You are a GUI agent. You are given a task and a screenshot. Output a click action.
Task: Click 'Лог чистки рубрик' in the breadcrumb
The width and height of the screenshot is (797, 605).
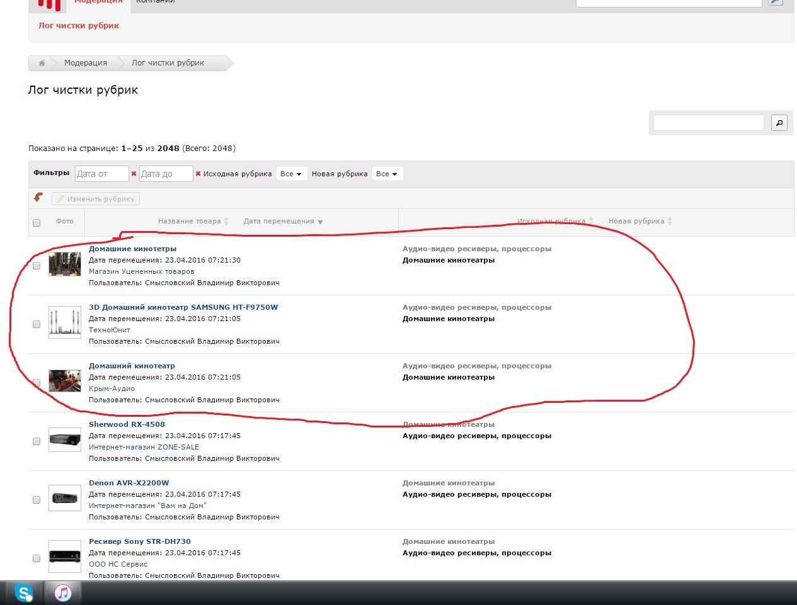point(168,63)
